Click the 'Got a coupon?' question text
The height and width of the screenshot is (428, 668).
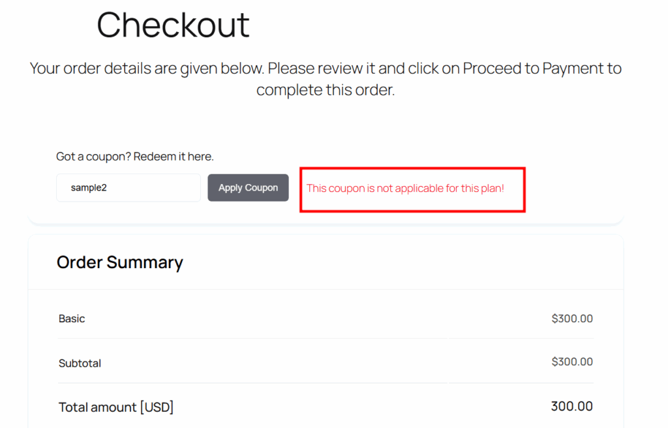click(93, 157)
